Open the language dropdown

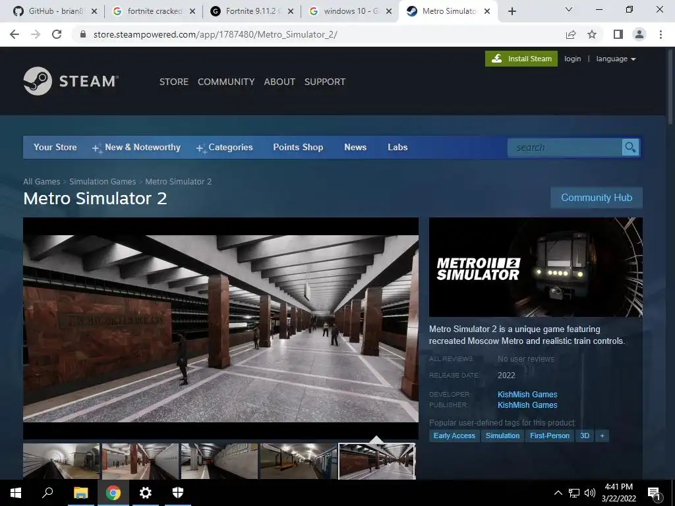tap(616, 59)
